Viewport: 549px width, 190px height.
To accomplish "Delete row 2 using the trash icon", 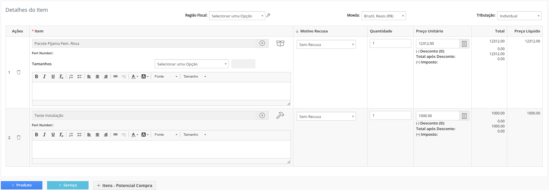I will point(19,137).
